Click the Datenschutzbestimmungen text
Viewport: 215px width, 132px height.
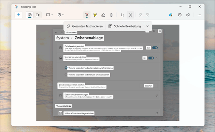coord(76,95)
